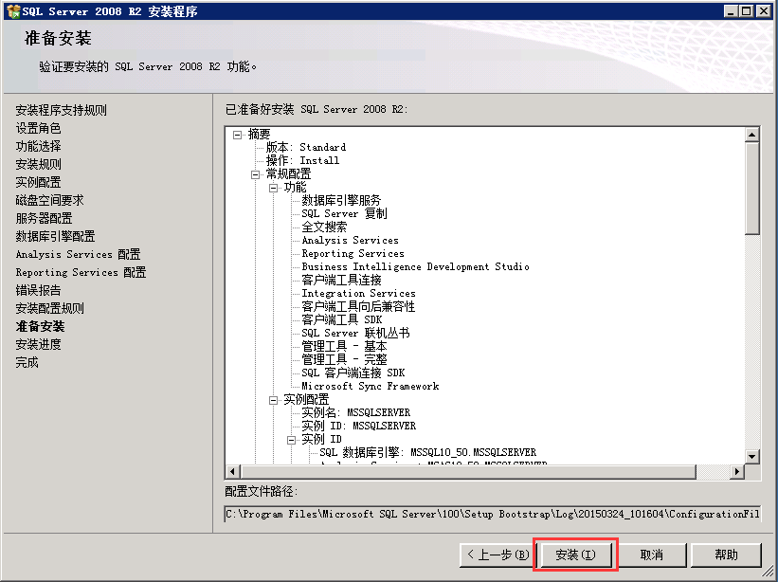Select the 操作: Install tree row
The height and width of the screenshot is (582, 778).
tap(302, 161)
